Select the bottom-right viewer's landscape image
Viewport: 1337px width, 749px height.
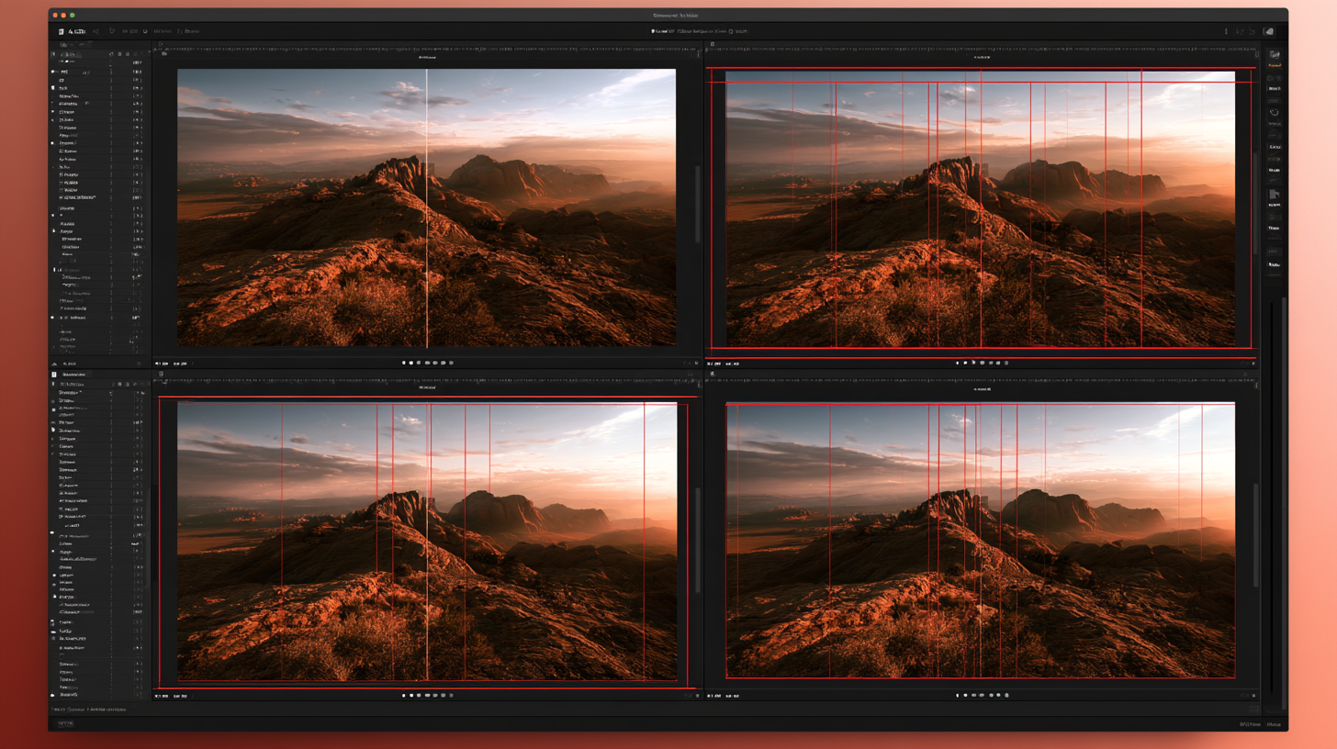click(980, 541)
